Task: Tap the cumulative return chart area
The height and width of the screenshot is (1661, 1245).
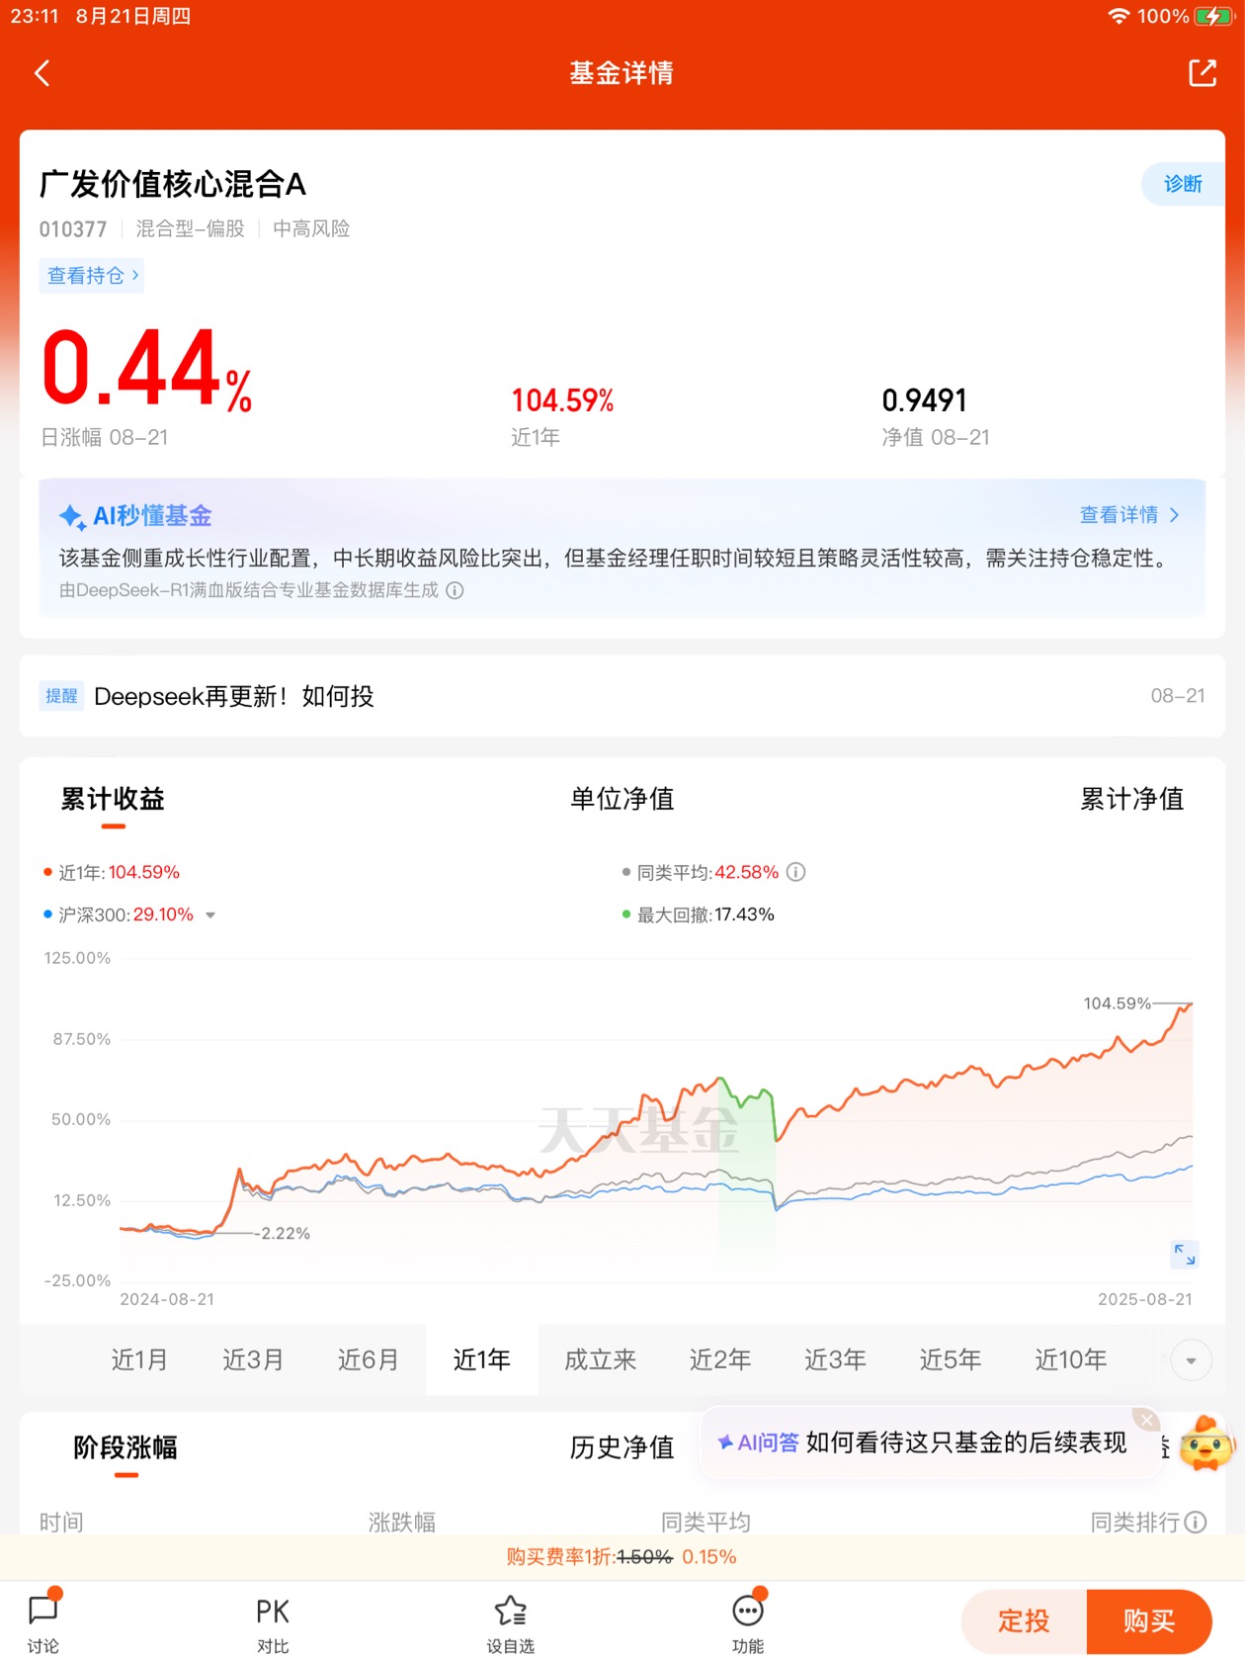Action: [x=656, y=1119]
